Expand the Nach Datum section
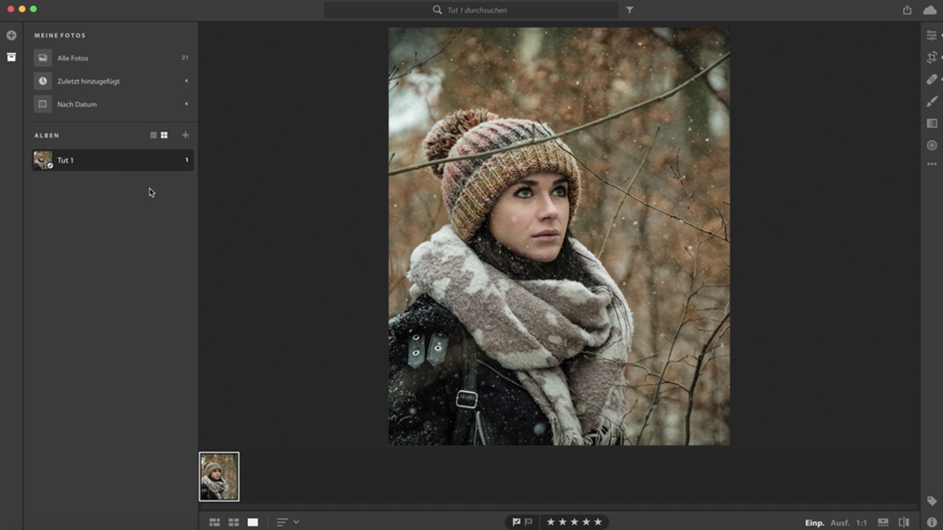Screen dimensions: 943x530 click(x=186, y=104)
